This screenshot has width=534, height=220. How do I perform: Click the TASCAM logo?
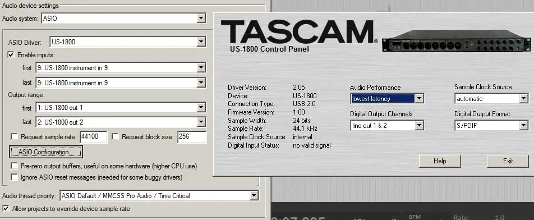click(300, 31)
